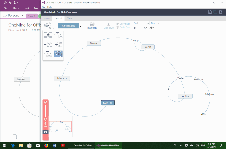
Task: Click the new document icon in header
Action: pos(210,12)
